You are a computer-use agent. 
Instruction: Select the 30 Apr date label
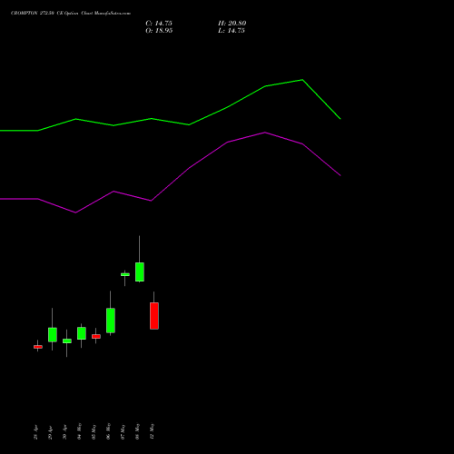pyautogui.click(x=64, y=432)
